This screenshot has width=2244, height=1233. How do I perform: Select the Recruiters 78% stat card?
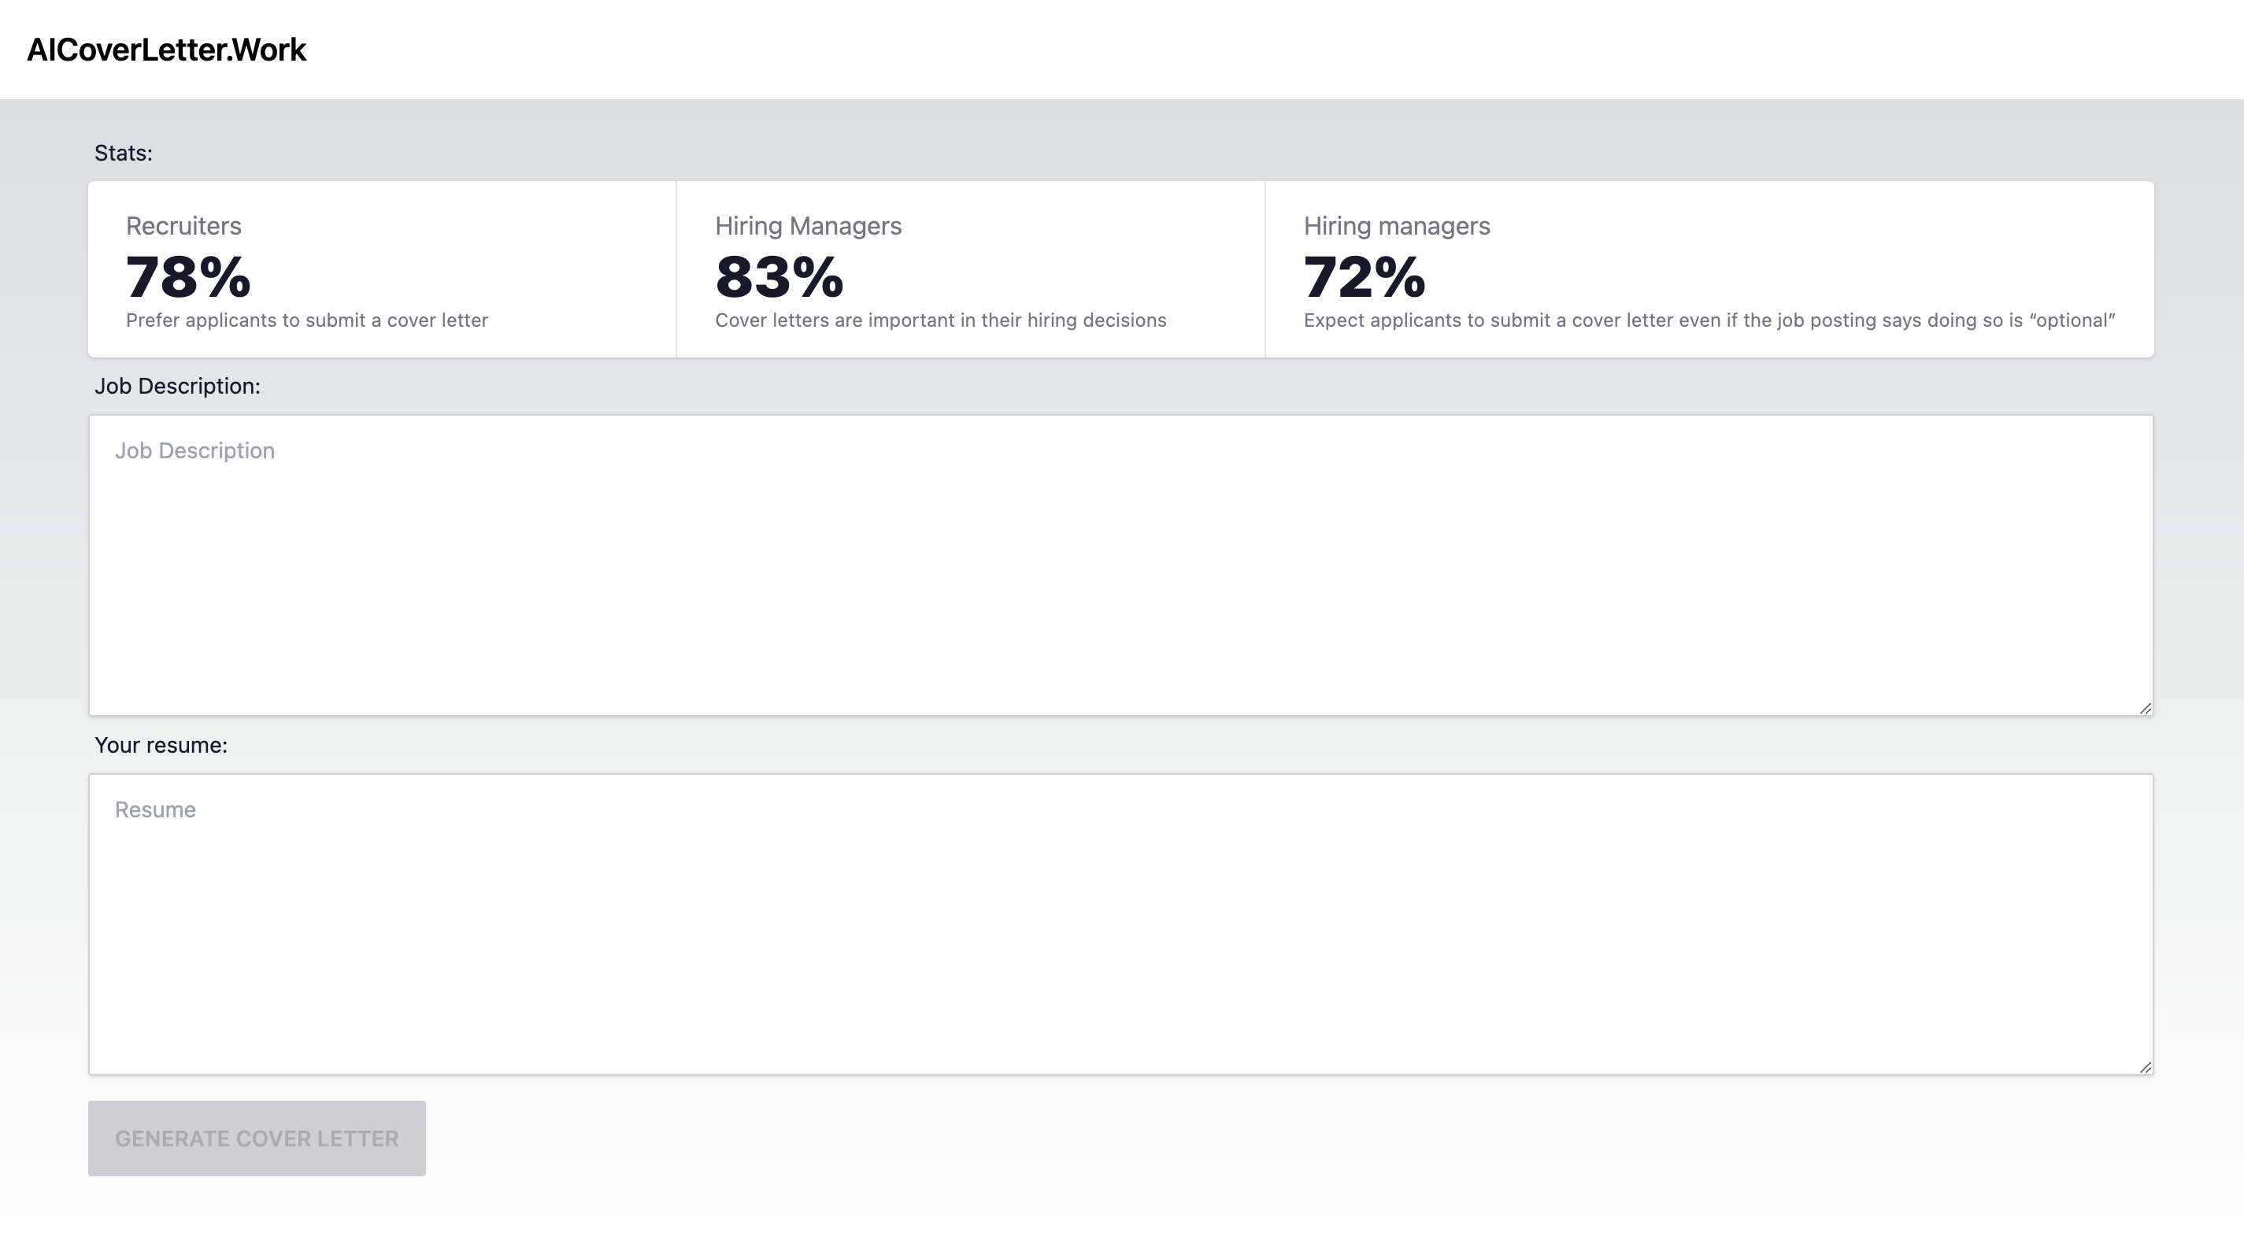pyautogui.click(x=383, y=269)
